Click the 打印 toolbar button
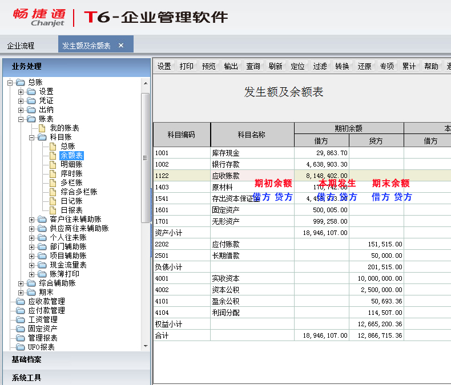 (x=187, y=66)
